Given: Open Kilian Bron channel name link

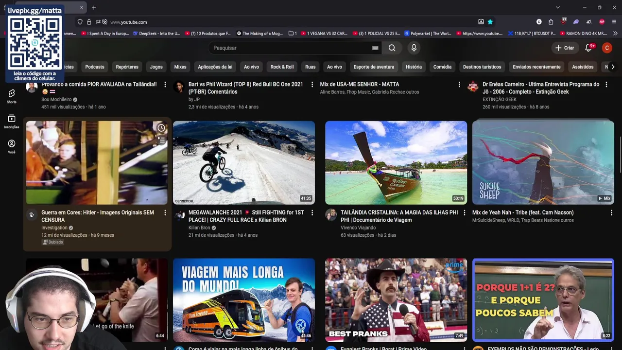Looking at the screenshot, I should pos(199,227).
